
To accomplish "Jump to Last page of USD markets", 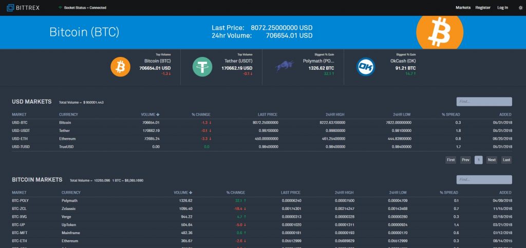I will [506, 160].
